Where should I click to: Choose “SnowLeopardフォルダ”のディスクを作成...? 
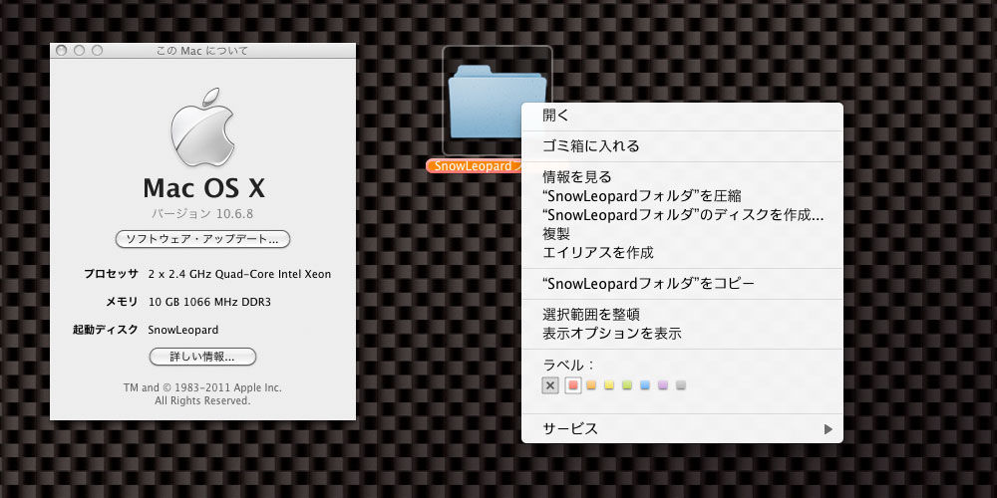point(682,215)
